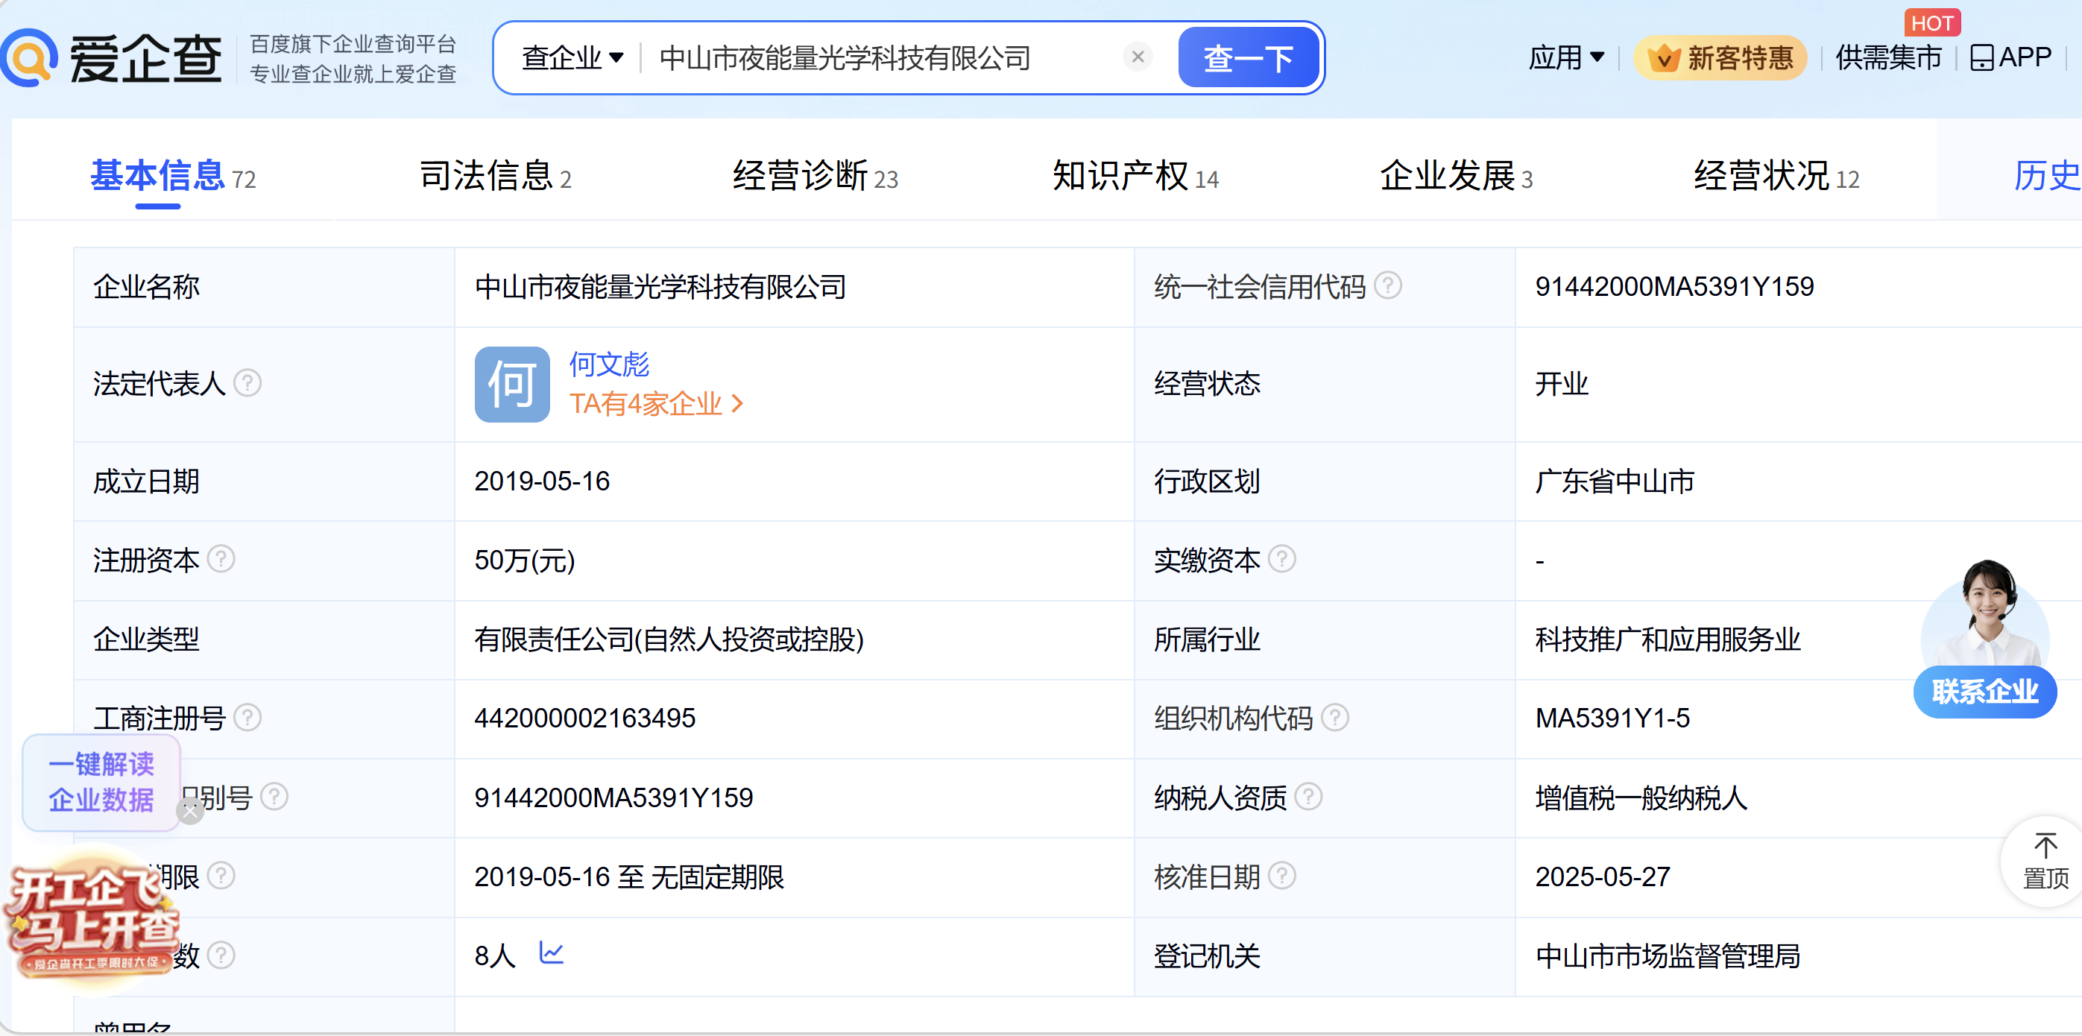2082x1036 pixels.
Task: Click help icon beside 法定代表人
Action: (x=247, y=382)
